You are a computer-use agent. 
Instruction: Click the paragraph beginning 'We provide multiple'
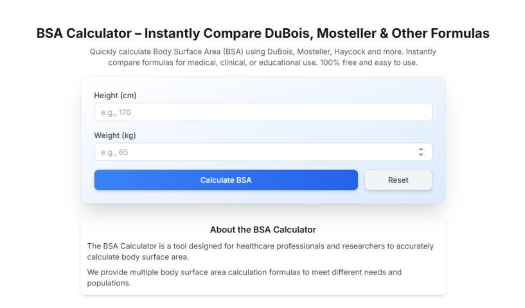coord(244,277)
